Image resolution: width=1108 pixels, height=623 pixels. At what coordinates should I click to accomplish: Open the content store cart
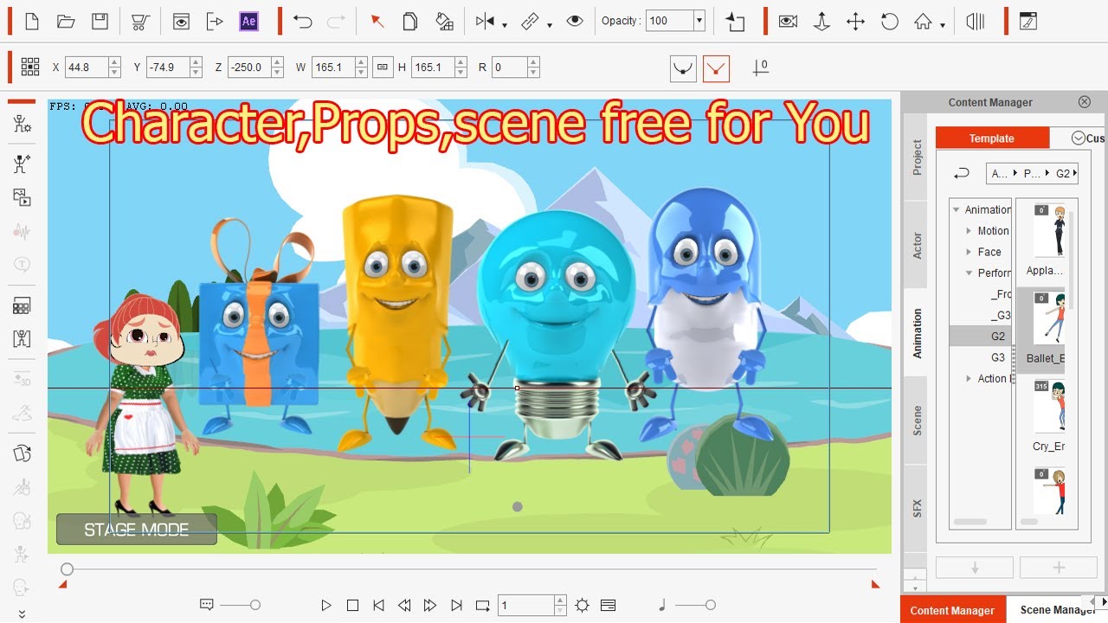pos(140,22)
